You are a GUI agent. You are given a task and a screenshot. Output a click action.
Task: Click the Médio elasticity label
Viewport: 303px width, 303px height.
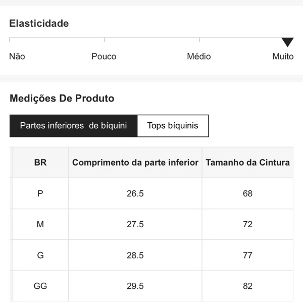(x=199, y=57)
